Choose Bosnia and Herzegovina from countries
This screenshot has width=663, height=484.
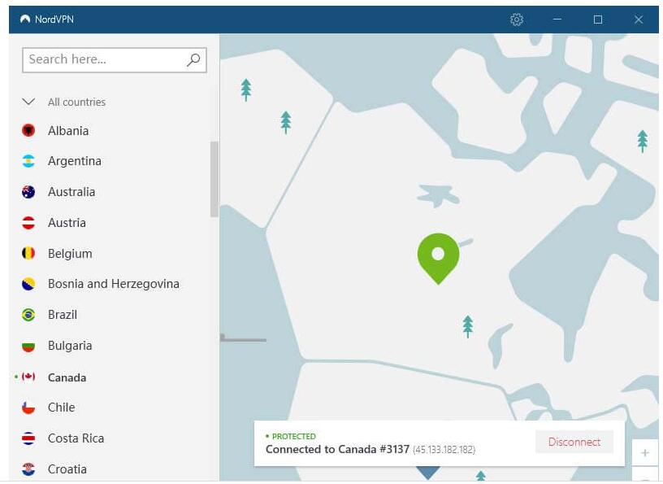(x=113, y=284)
